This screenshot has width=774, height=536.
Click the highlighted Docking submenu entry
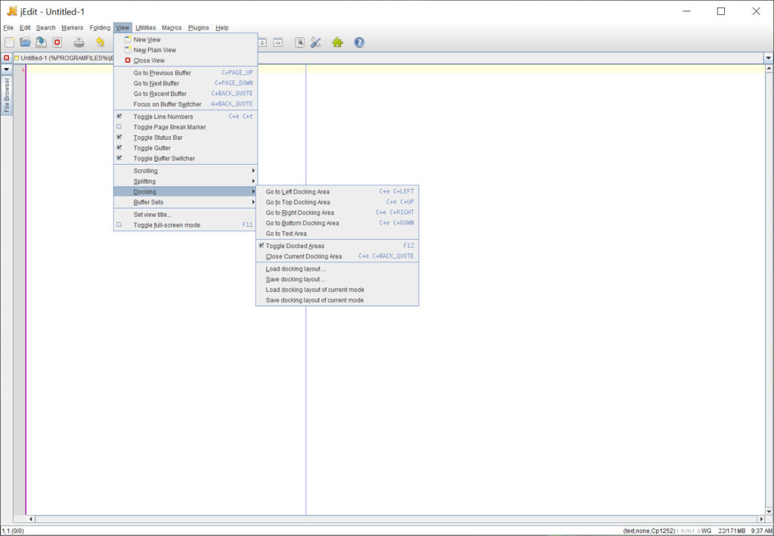186,191
